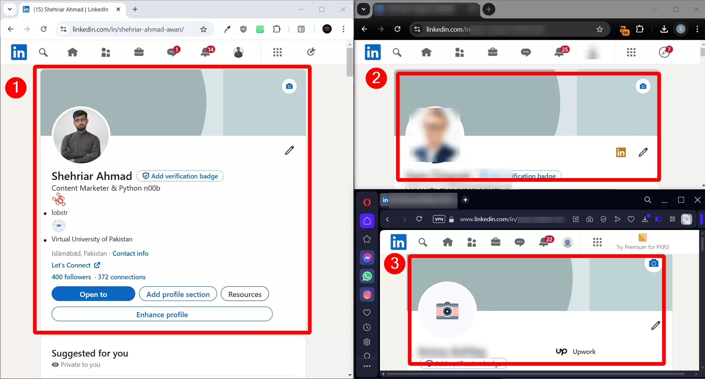
Task: Switch to the Shehriar Ahmad LinkedIn tab
Action: (70, 9)
